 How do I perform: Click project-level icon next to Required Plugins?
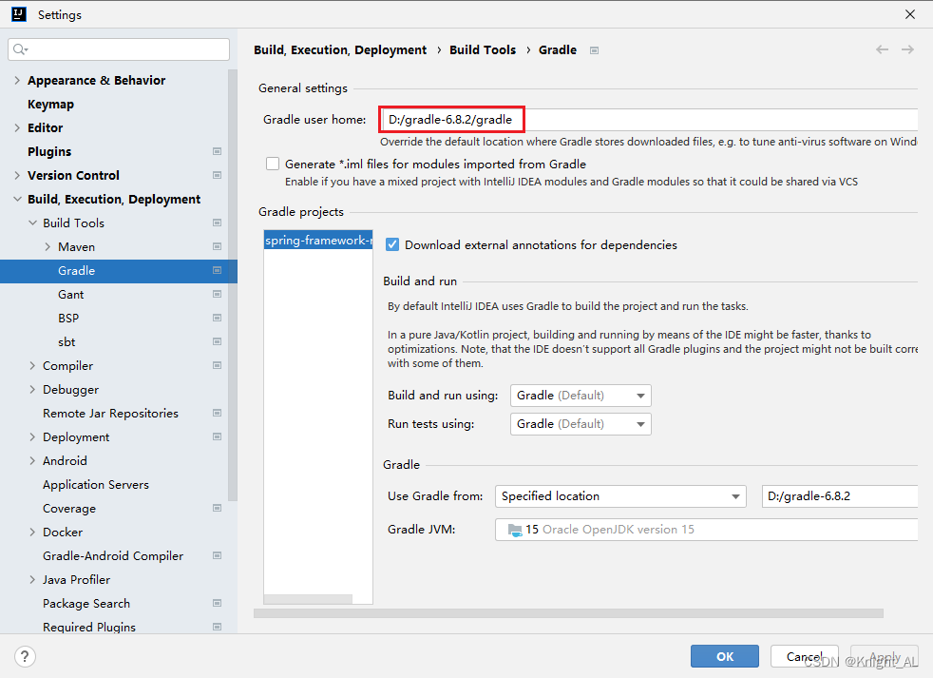[218, 627]
